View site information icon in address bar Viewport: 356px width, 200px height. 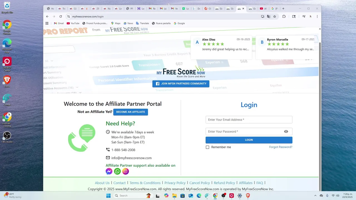click(68, 16)
